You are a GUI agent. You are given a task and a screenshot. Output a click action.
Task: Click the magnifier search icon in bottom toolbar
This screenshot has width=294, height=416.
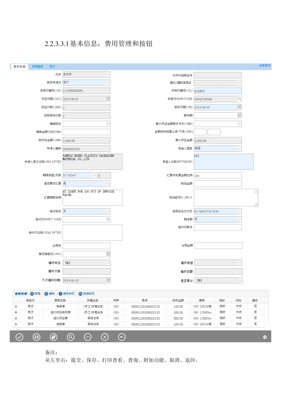[x=71, y=337]
